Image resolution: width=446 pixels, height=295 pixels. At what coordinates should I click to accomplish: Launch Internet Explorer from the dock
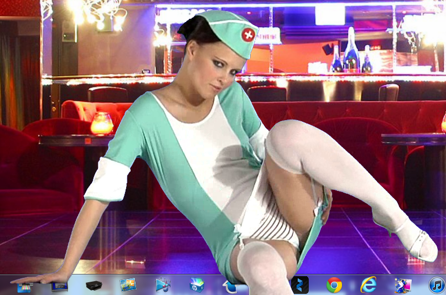click(x=368, y=285)
